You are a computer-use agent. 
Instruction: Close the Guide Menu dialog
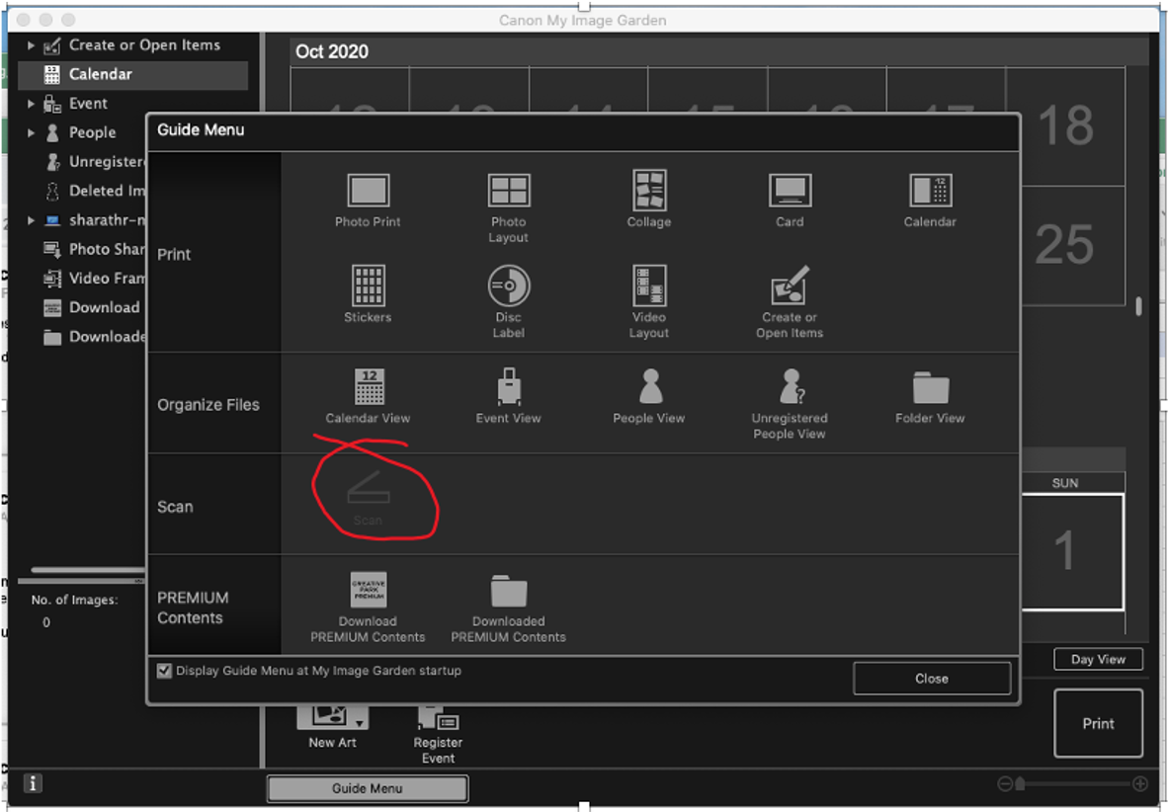931,679
